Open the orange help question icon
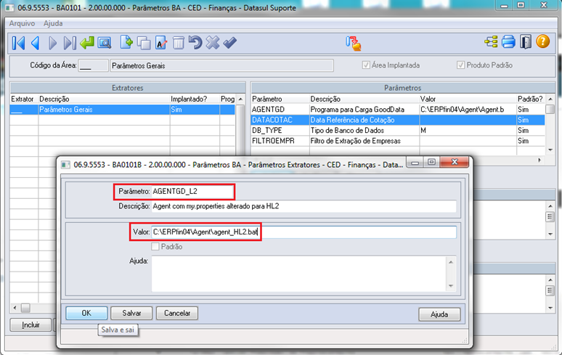 coord(542,41)
